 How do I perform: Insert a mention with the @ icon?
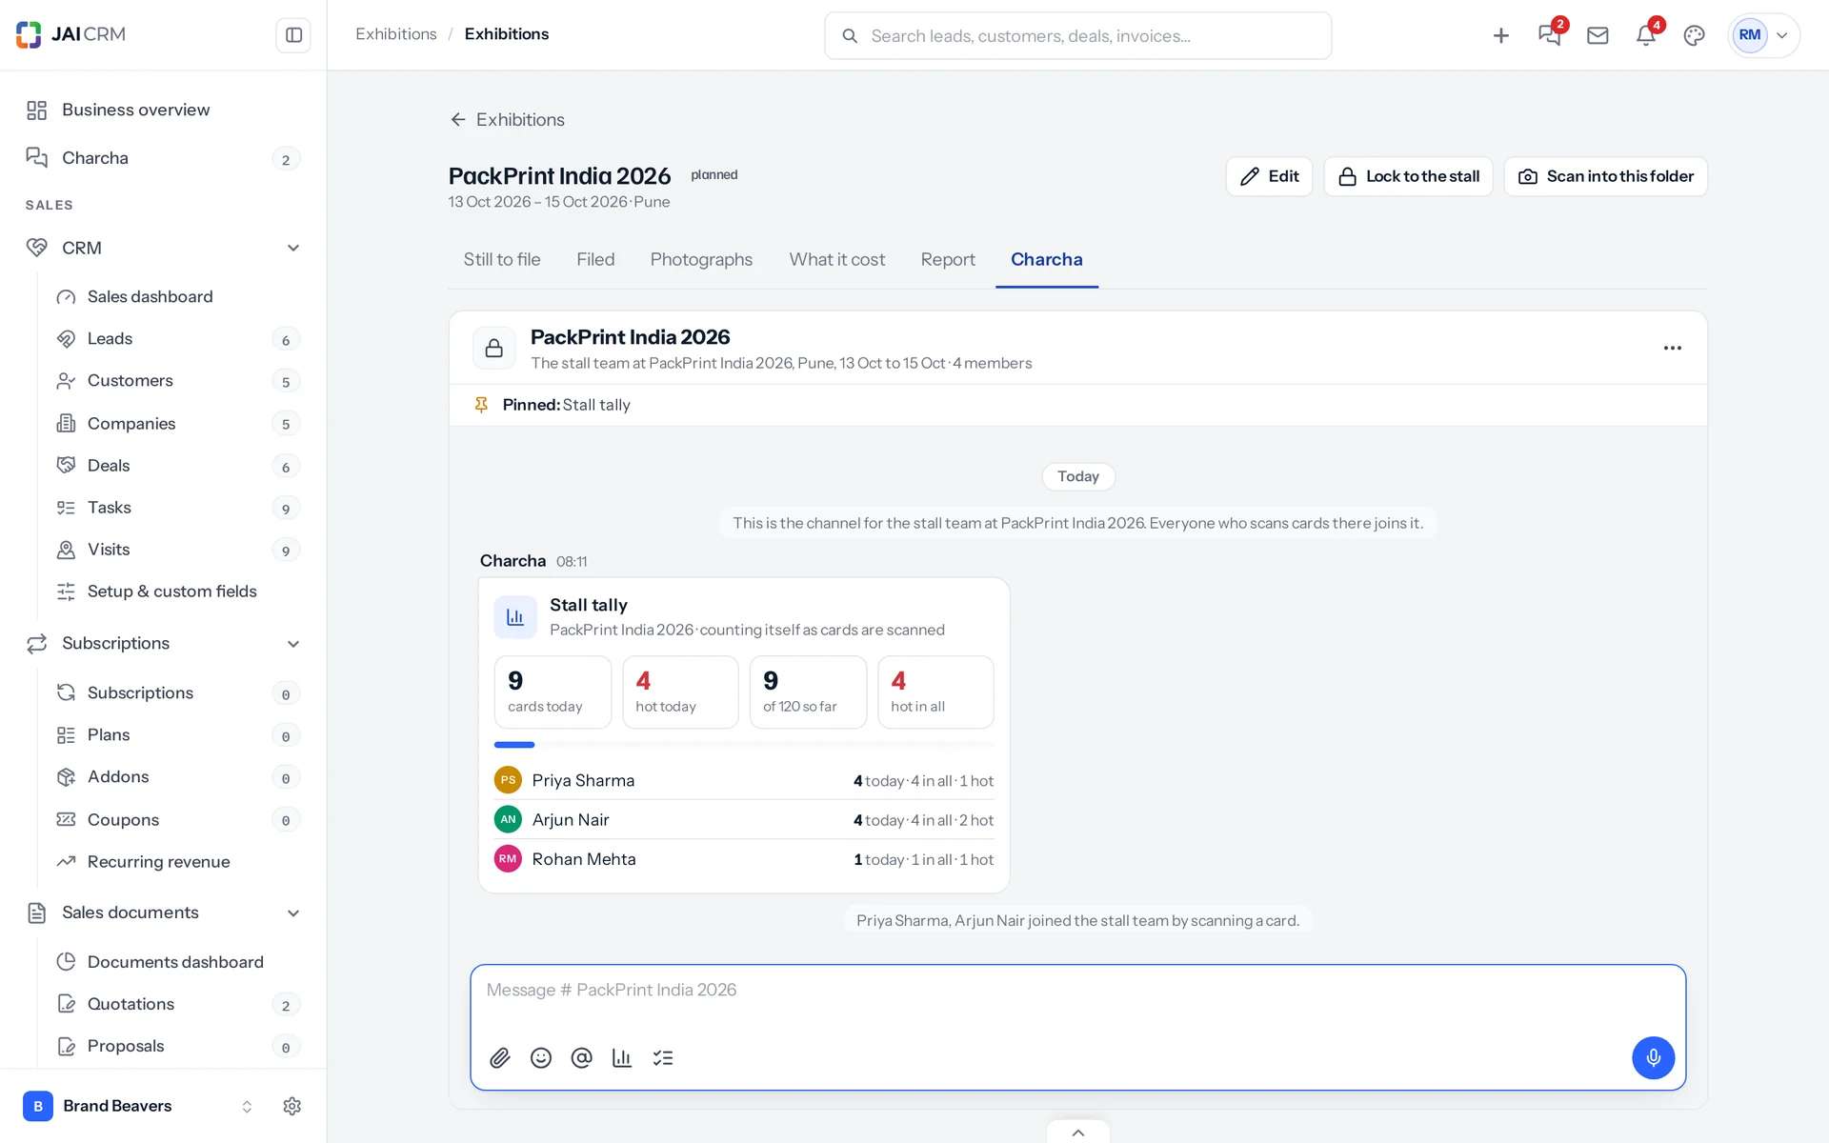click(x=582, y=1058)
